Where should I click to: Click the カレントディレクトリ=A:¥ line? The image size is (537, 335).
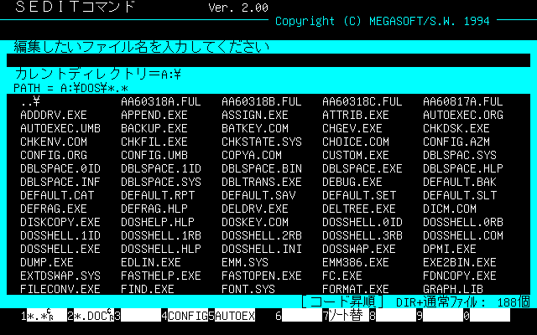[97, 74]
